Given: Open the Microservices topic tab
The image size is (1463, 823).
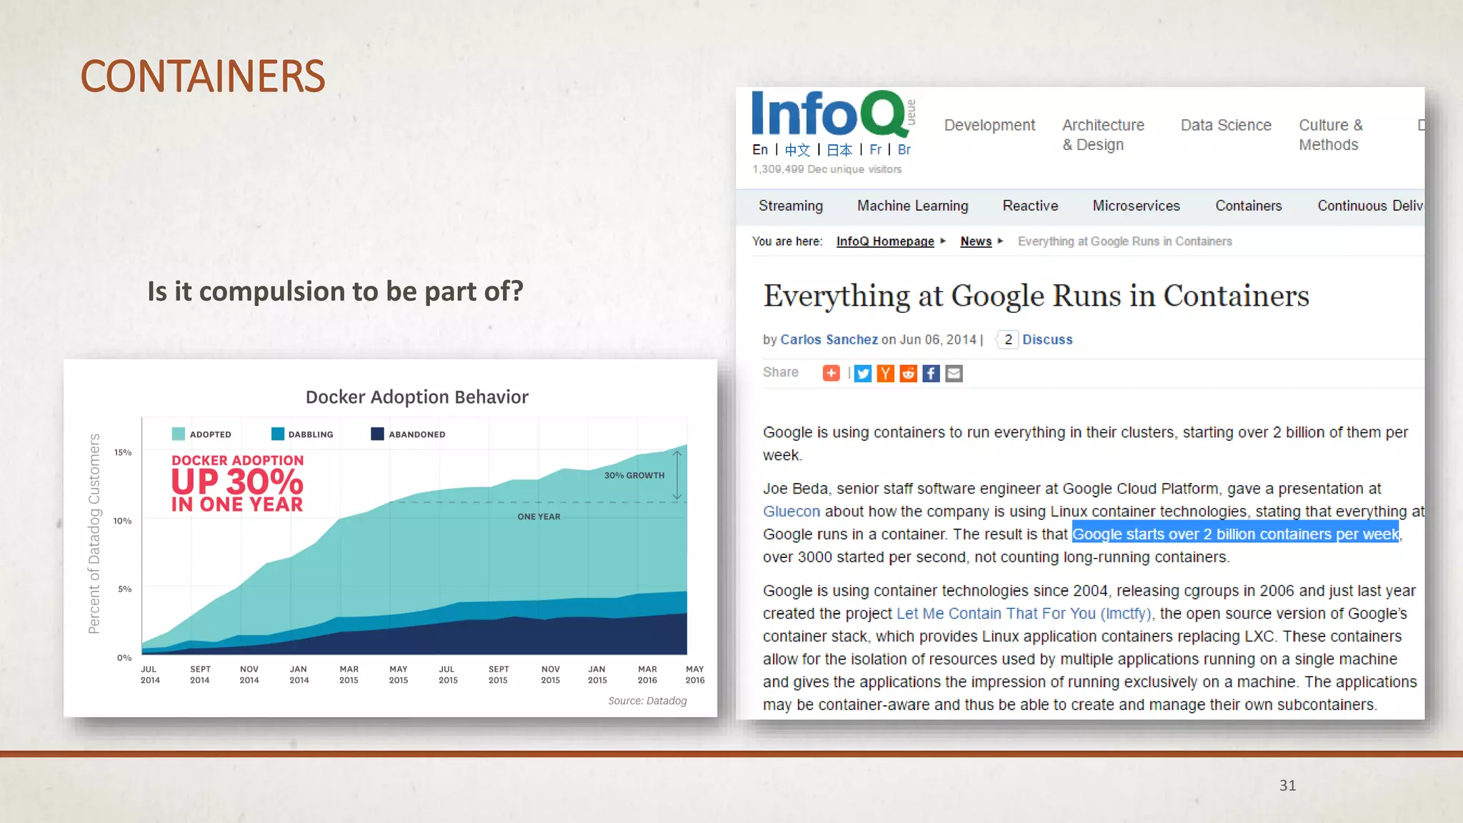Looking at the screenshot, I should pos(1136,206).
